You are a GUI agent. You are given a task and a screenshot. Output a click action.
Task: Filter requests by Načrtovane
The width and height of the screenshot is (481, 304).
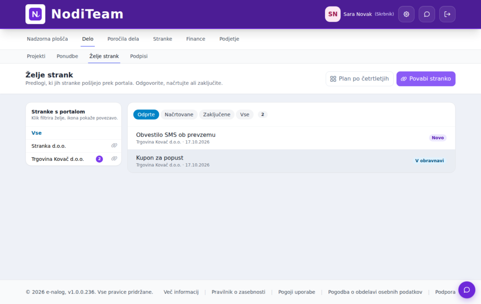[179, 114]
